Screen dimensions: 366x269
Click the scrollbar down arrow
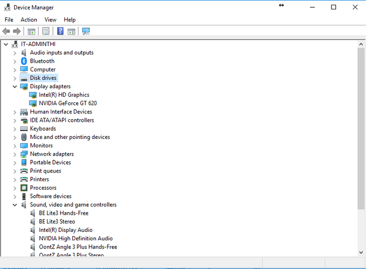[x=361, y=252]
